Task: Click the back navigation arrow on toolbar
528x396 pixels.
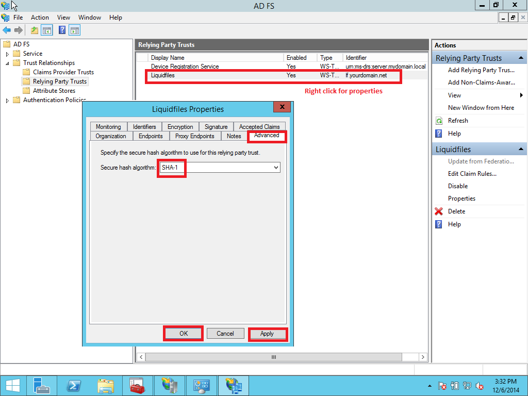Action: tap(6, 30)
